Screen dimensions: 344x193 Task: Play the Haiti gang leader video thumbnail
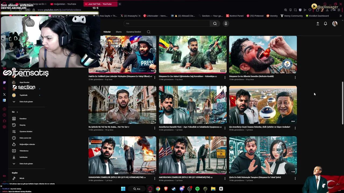(x=122, y=54)
